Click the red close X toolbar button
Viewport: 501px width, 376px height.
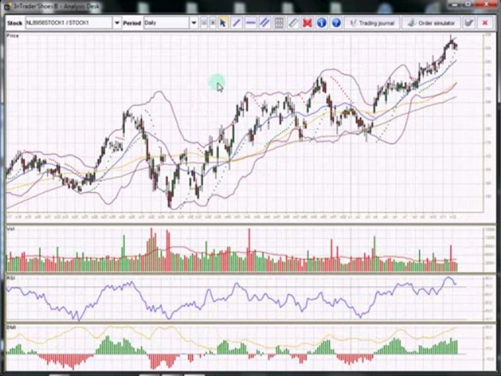click(x=485, y=23)
